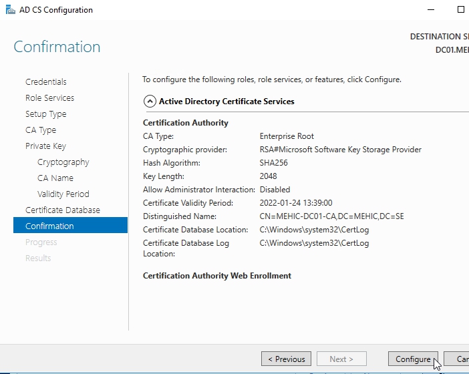Jump to the CA Type step
This screenshot has height=374, width=469.
[x=41, y=130]
